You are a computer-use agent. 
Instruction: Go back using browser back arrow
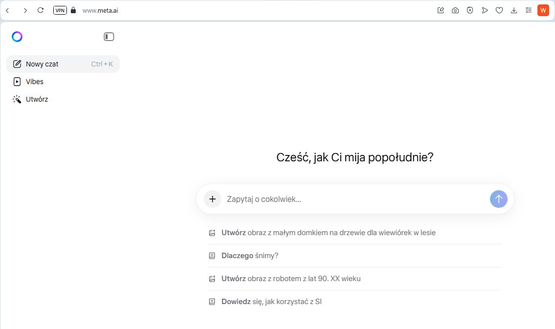7,10
